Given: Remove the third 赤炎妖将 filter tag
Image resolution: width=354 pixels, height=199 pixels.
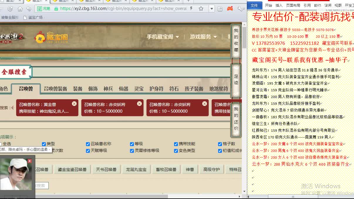Looking at the screenshot, I should coord(205,104).
